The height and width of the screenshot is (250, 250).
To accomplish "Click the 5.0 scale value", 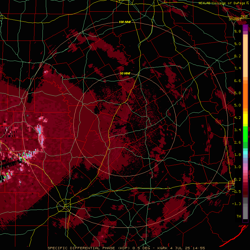I will pos(237,105).
